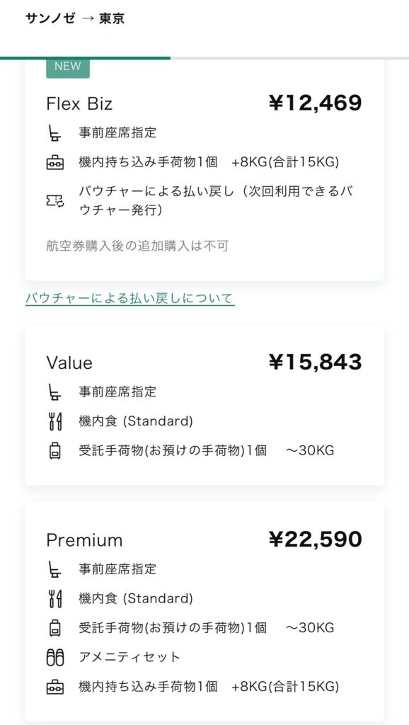This screenshot has width=409, height=725.
Task: Choose the Value fare at ¥15,843
Action: 204,406
